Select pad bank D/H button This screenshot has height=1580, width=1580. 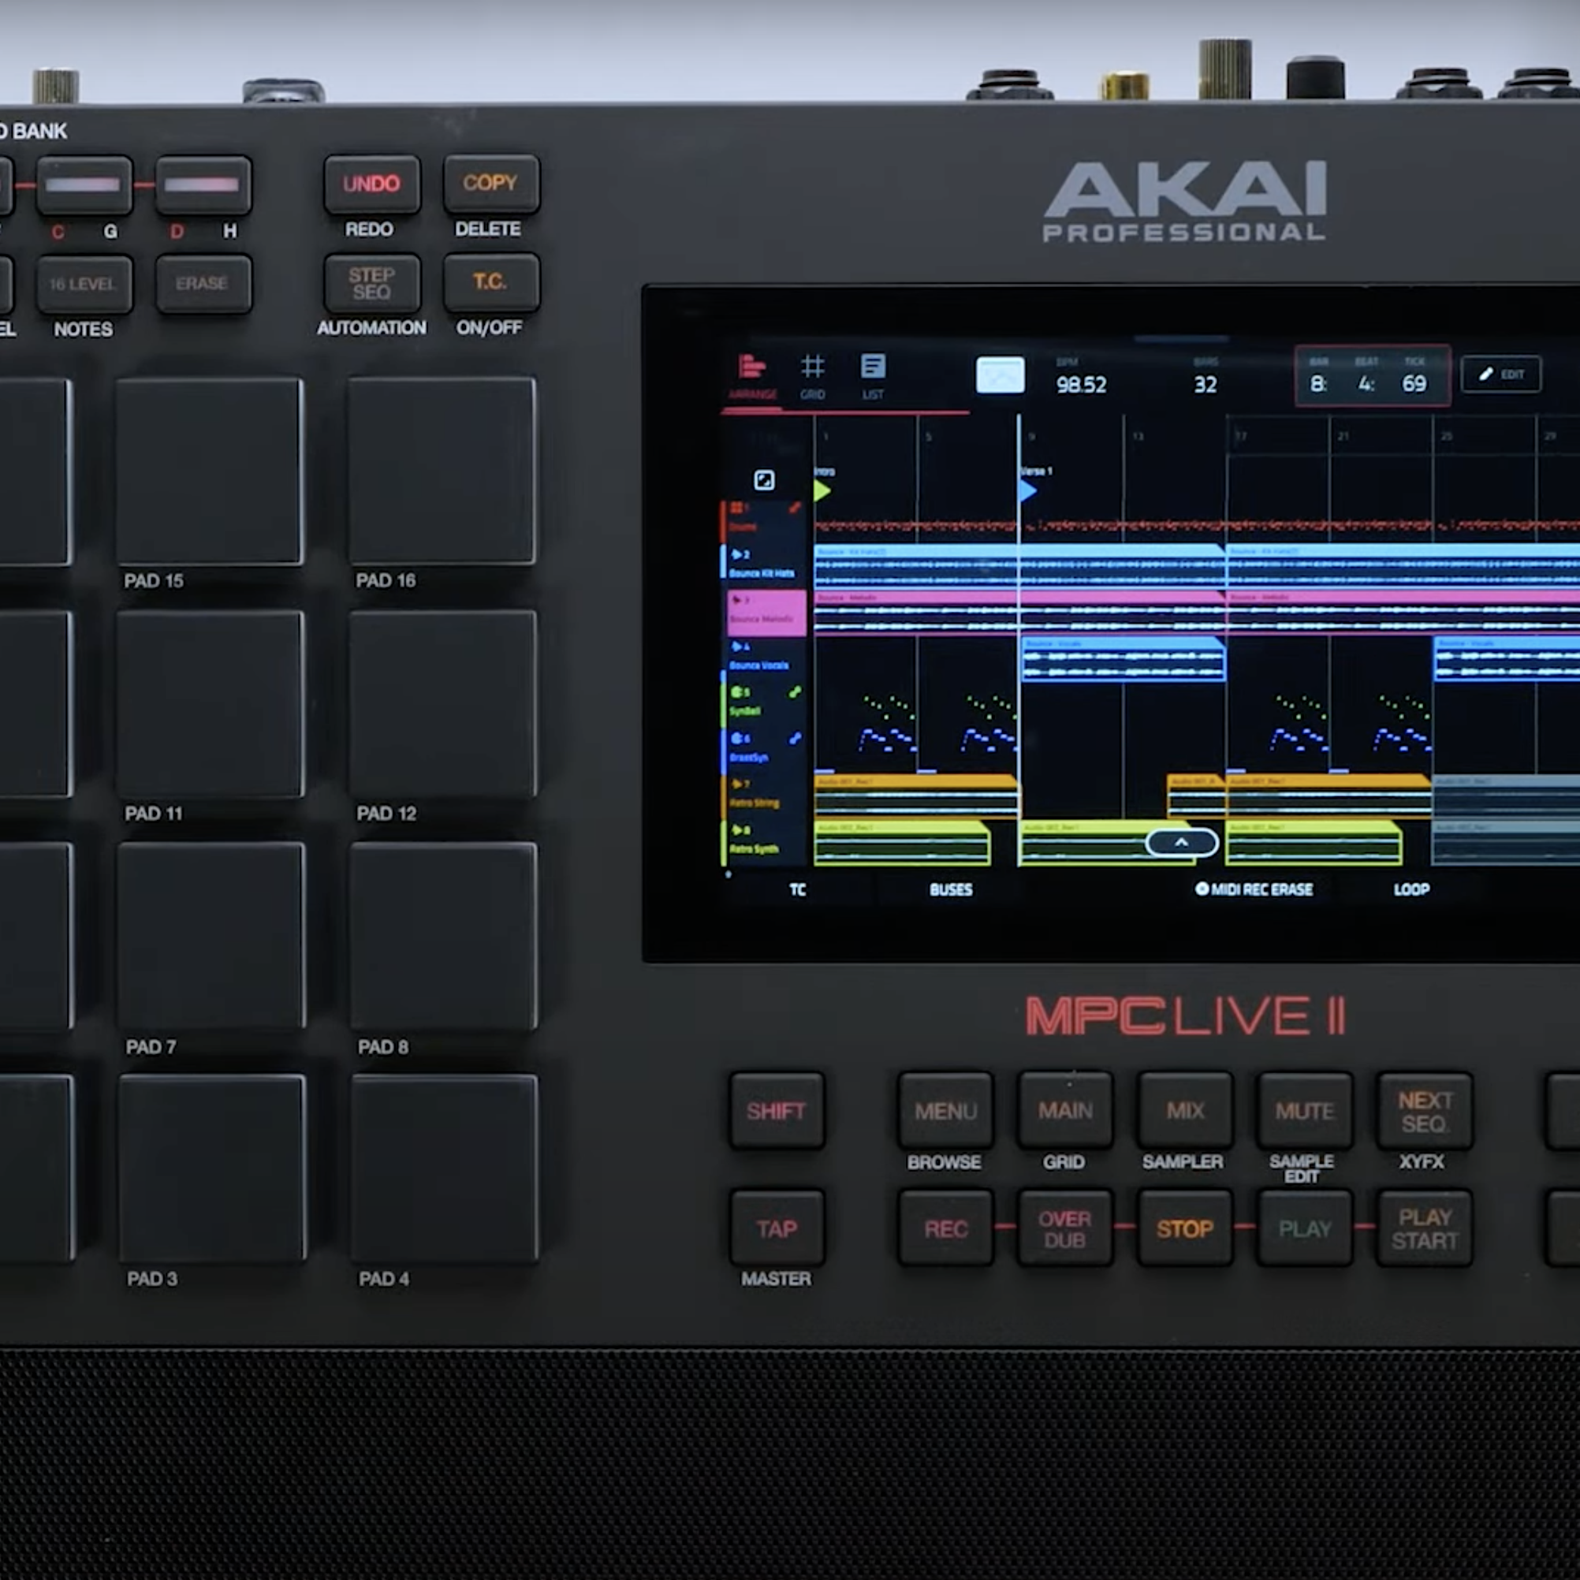(203, 184)
